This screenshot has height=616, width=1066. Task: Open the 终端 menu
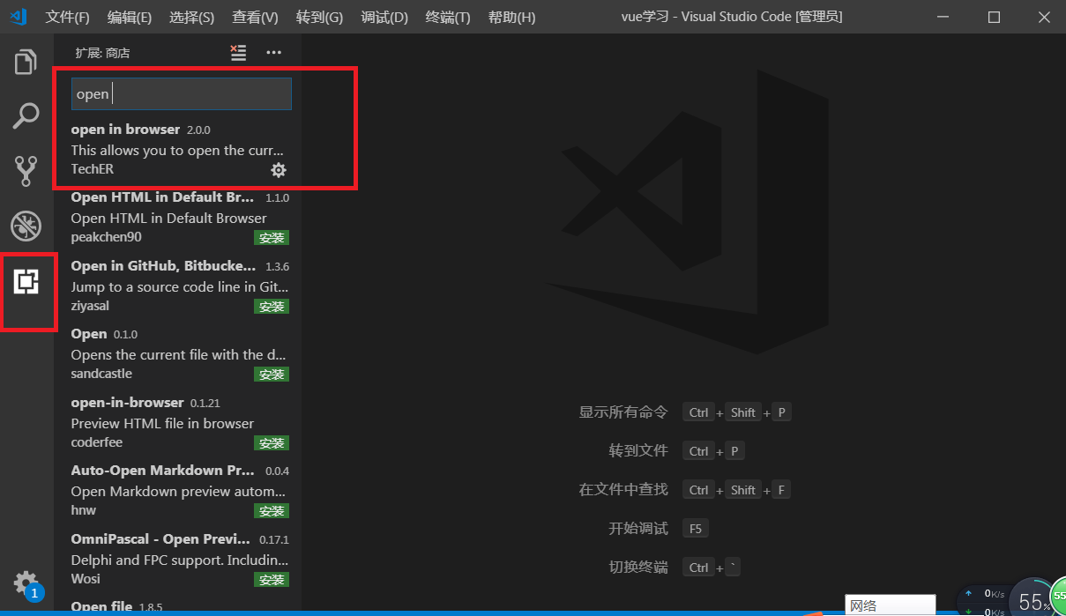447,16
